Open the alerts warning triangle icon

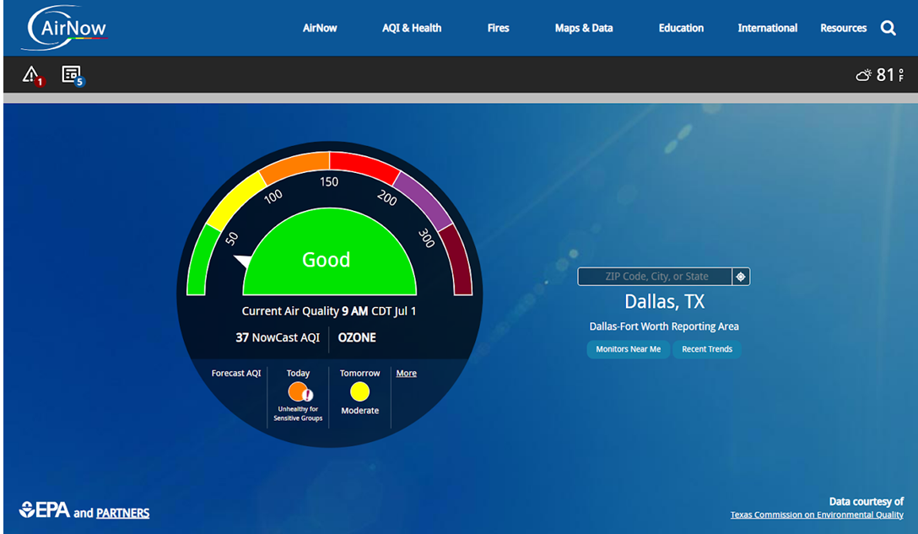(31, 74)
